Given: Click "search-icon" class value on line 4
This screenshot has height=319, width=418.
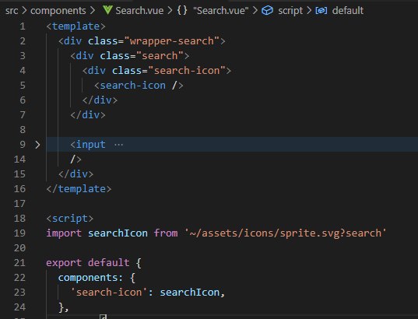Looking at the screenshot, I should (x=187, y=71).
